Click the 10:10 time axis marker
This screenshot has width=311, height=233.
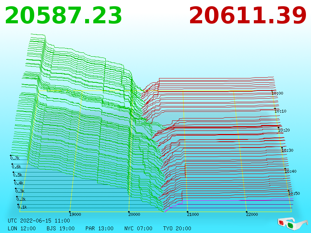point(280,111)
